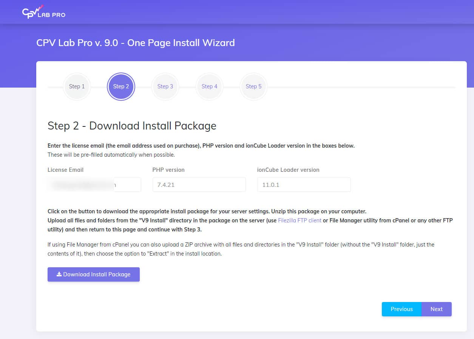This screenshot has width=474, height=339.
Task: Go to Step 1 in the wizard
Action: [x=77, y=86]
